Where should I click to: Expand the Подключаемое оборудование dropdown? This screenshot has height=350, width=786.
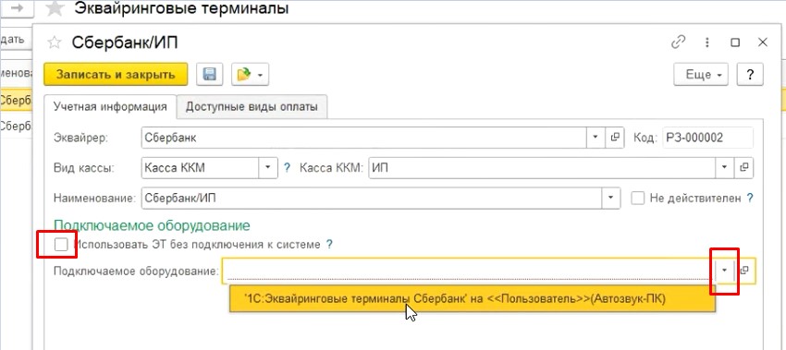coord(724,271)
